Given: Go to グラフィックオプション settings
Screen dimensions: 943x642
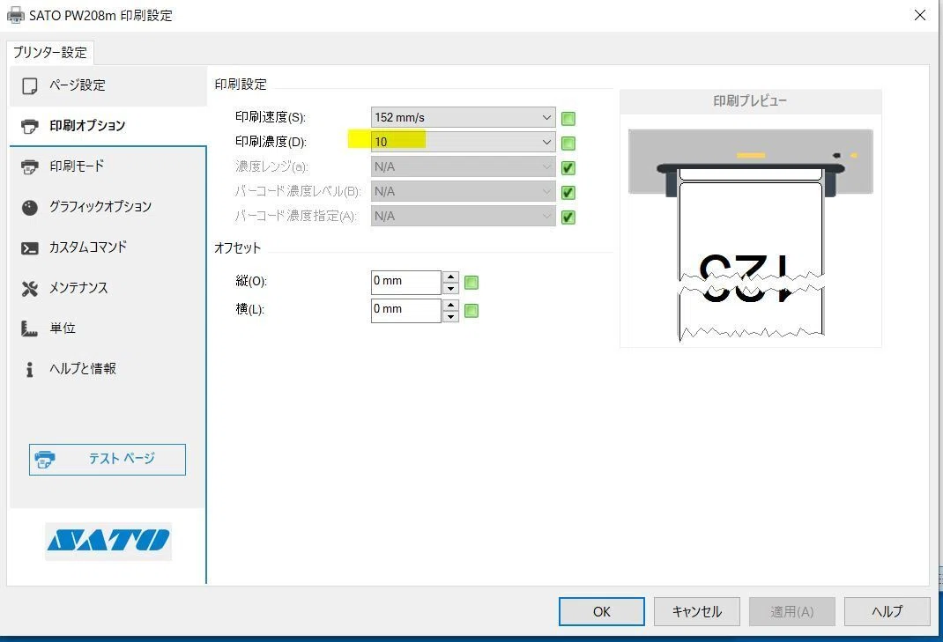Looking at the screenshot, I should [x=108, y=207].
